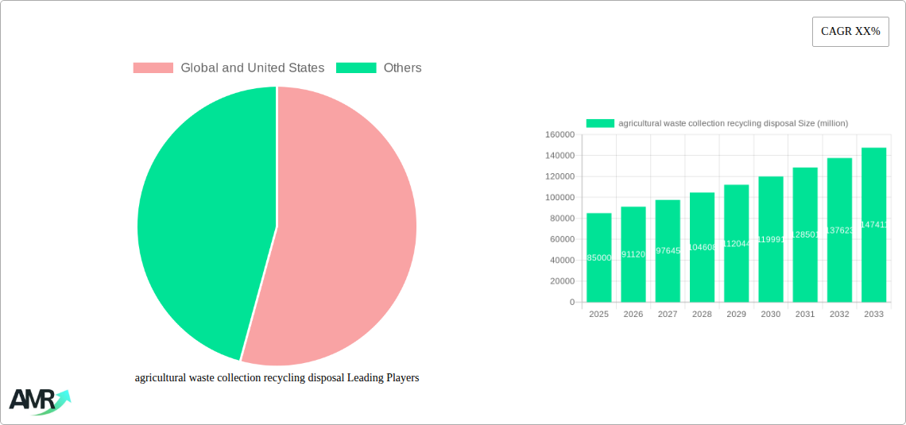
Task: Click the AMR logo icon
Action: (39, 401)
